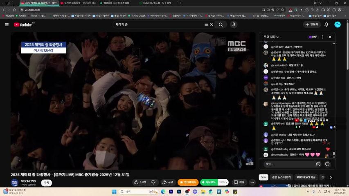Viewport: 349px width, 196px height.
Task: Dislike the video
Action: [x=153, y=182]
